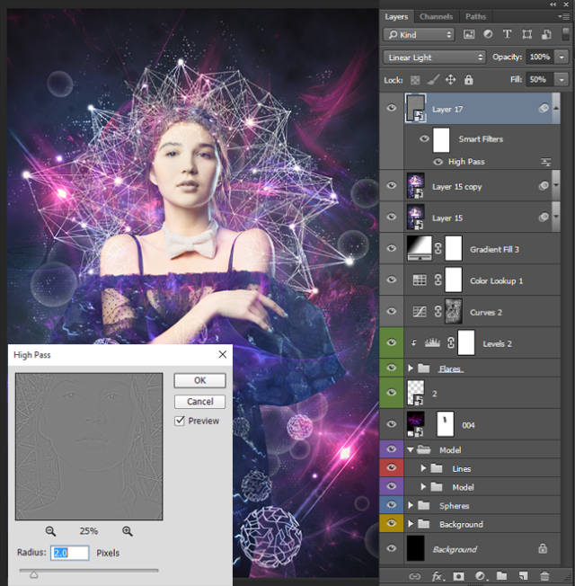Viewport: 575px width, 586px height.
Task: Toggle visibility of Curves 2 layer
Action: tap(391, 312)
